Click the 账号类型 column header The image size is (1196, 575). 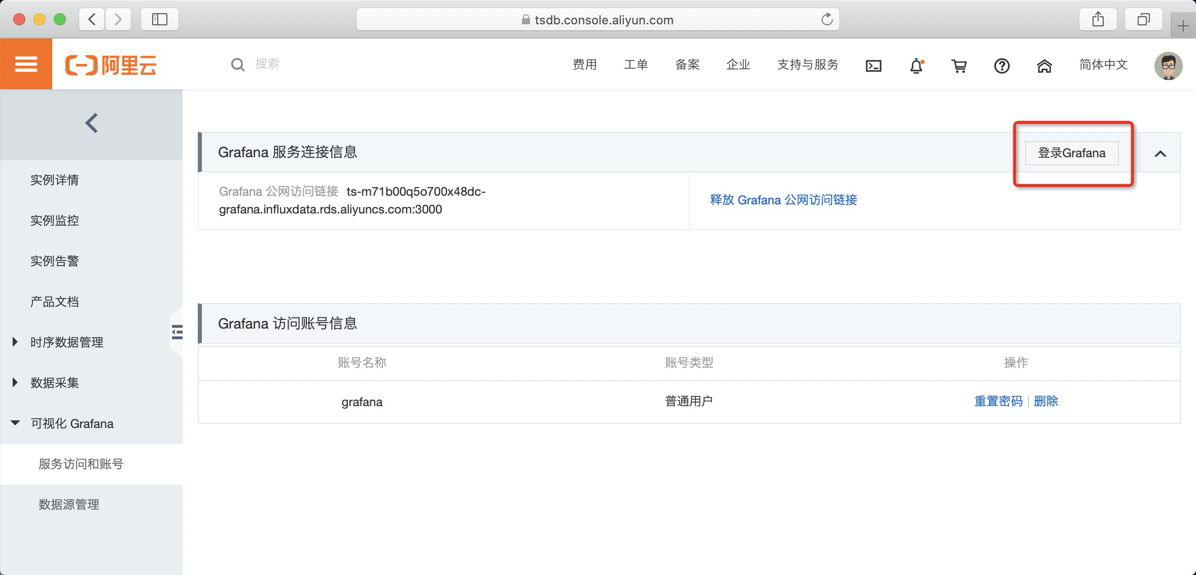point(689,363)
